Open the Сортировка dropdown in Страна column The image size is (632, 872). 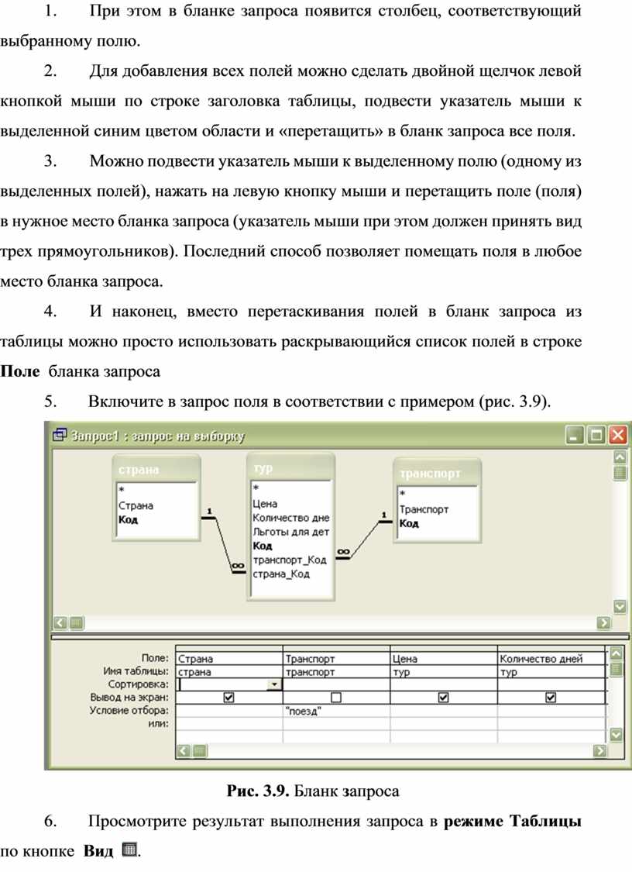click(274, 684)
